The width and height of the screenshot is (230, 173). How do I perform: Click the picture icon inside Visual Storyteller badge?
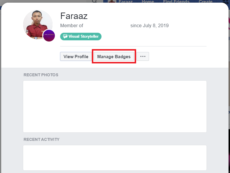click(65, 37)
